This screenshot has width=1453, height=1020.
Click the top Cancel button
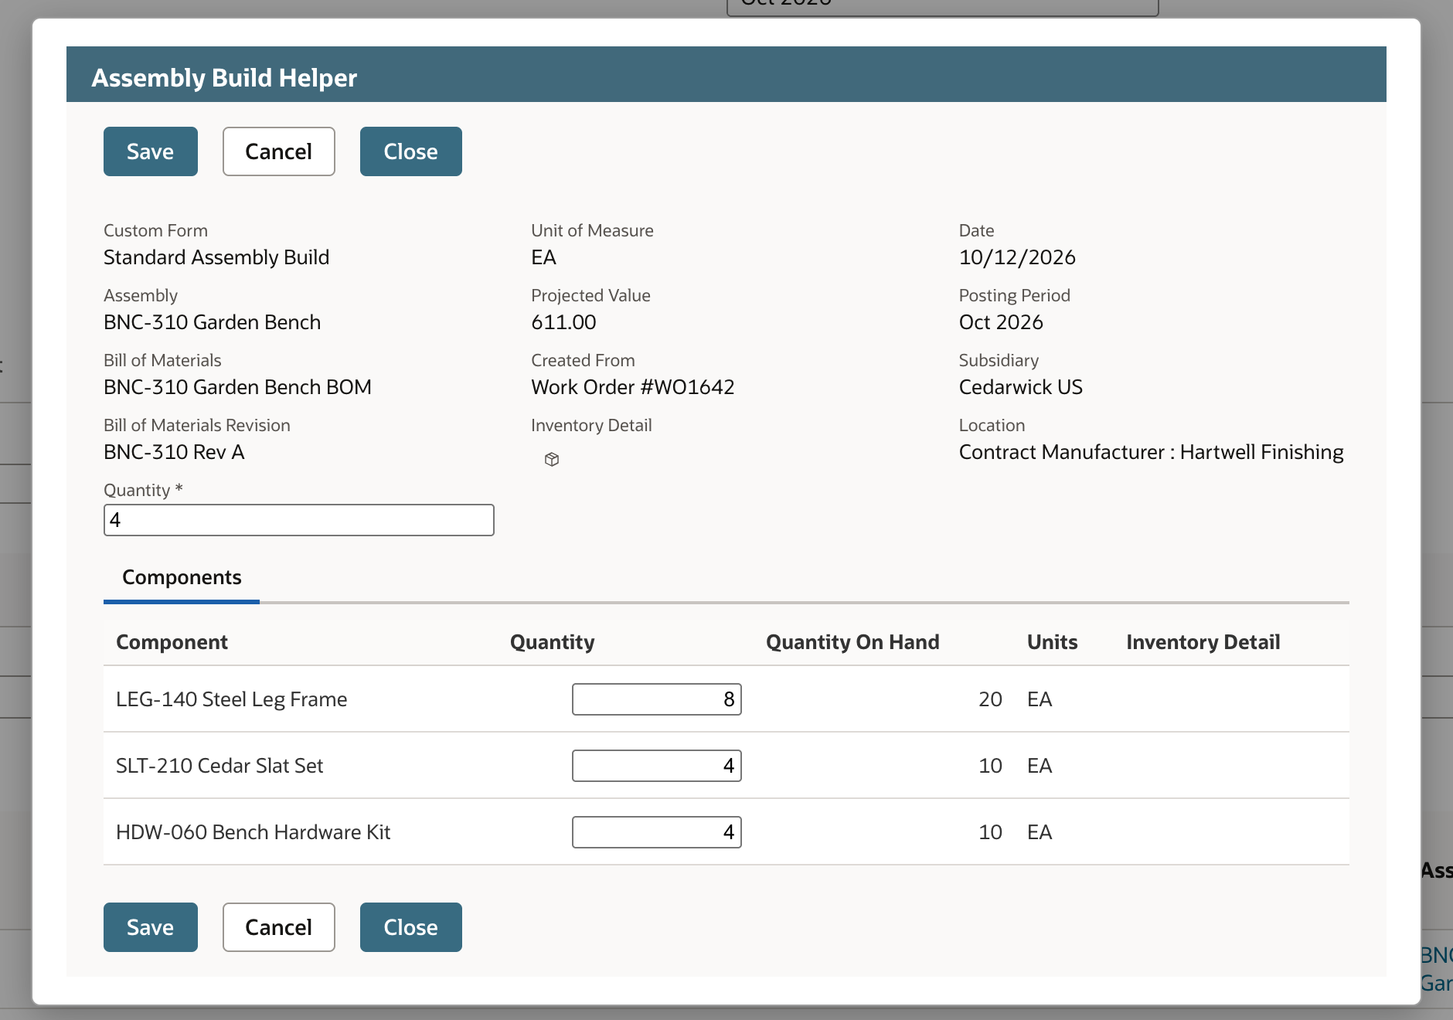(279, 151)
